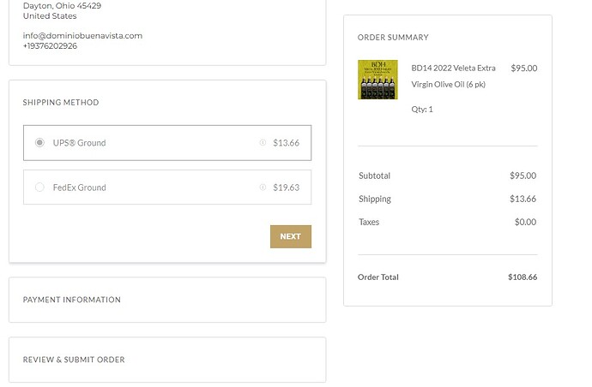Viewport: 592px width, 387px height.
Task: Open the olive oil product thumbnail
Action: tap(378, 80)
